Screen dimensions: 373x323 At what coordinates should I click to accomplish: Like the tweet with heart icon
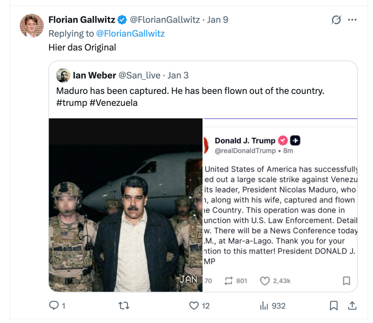tap(194, 306)
